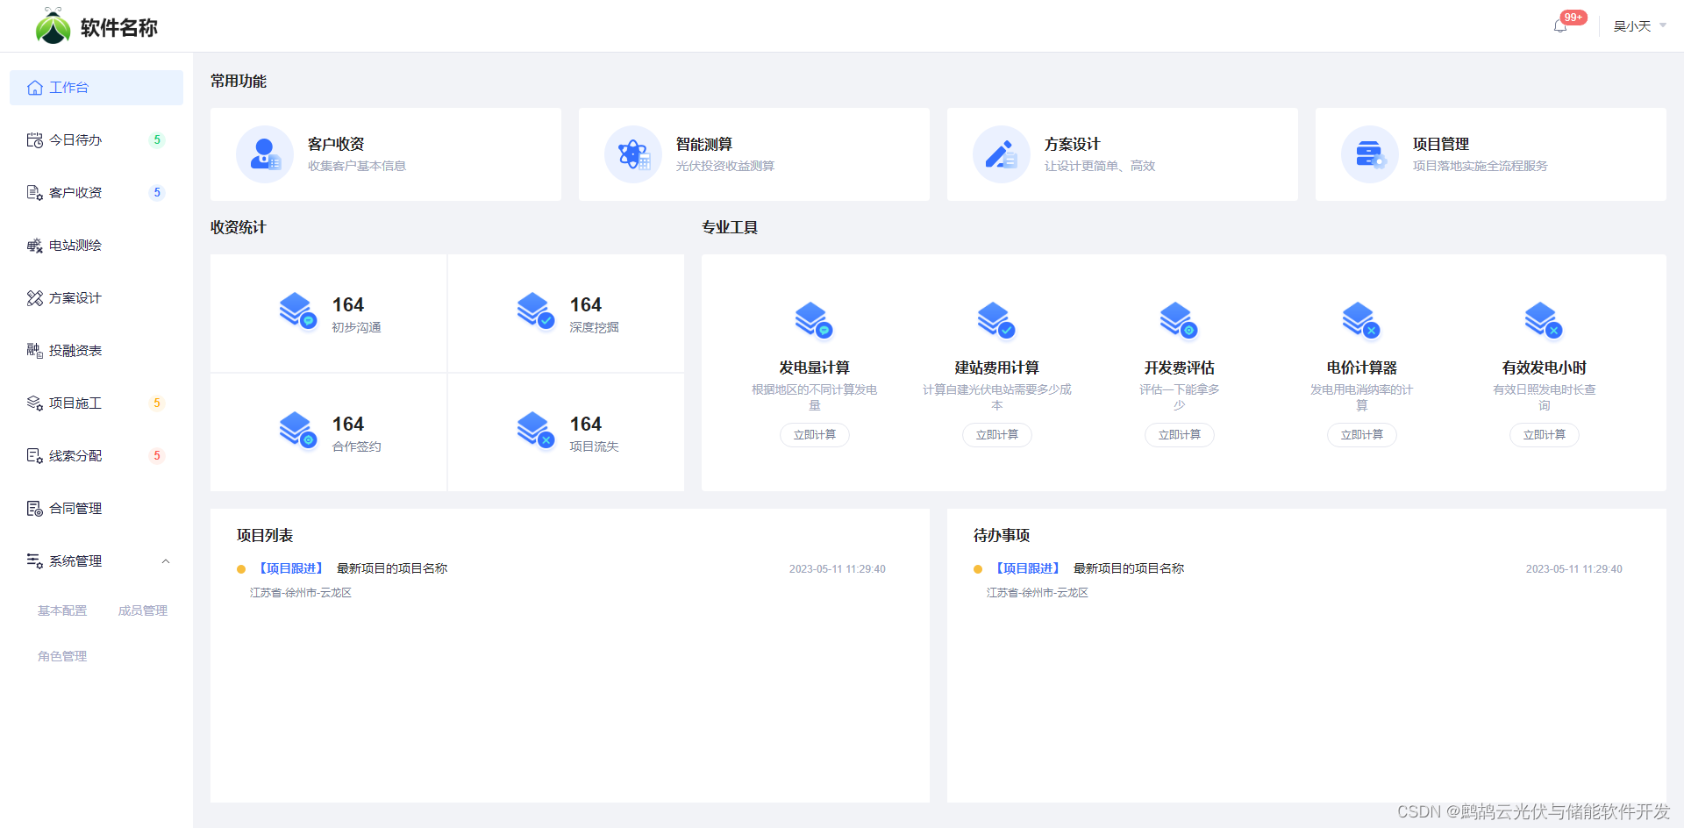Click the 合同管理 sidebar icon
The width and height of the screenshot is (1684, 828).
(x=34, y=509)
